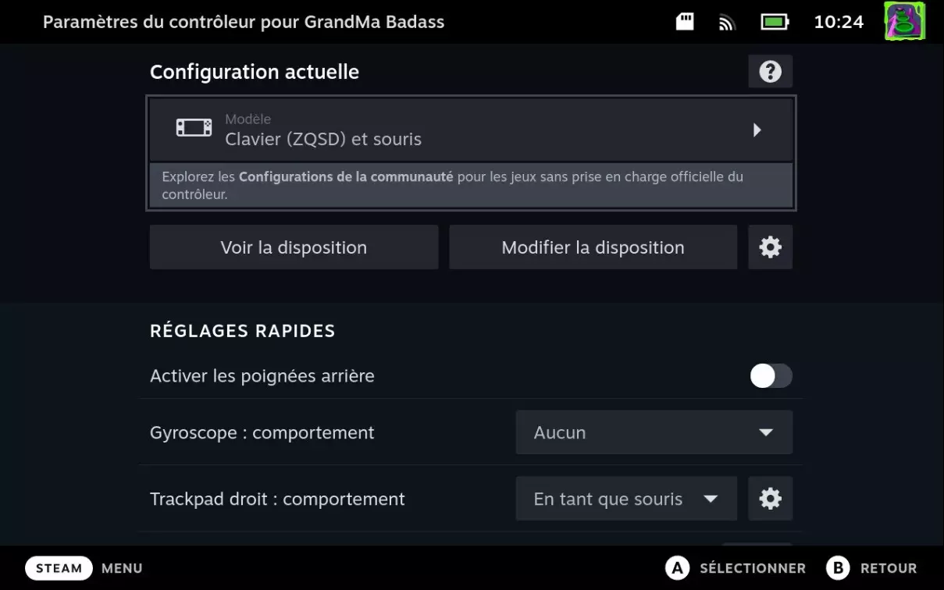Image resolution: width=944 pixels, height=590 pixels.
Task: Click Modifier la disposition button
Action: 593,247
